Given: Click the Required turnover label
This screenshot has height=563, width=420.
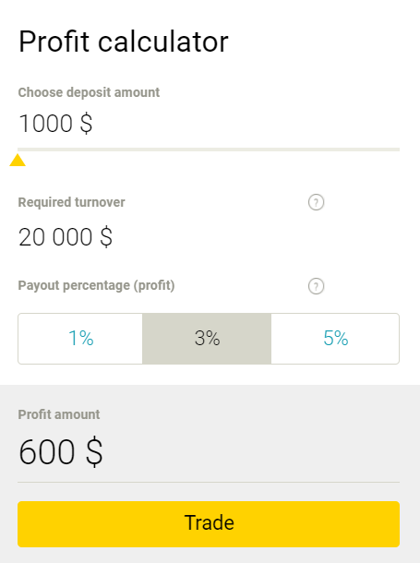Looking at the screenshot, I should click(x=71, y=202).
